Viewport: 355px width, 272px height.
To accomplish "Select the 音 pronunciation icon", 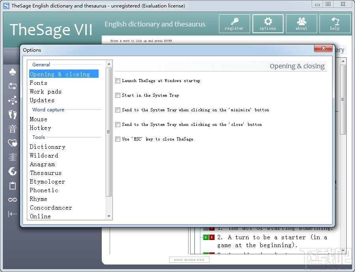I will (12, 129).
